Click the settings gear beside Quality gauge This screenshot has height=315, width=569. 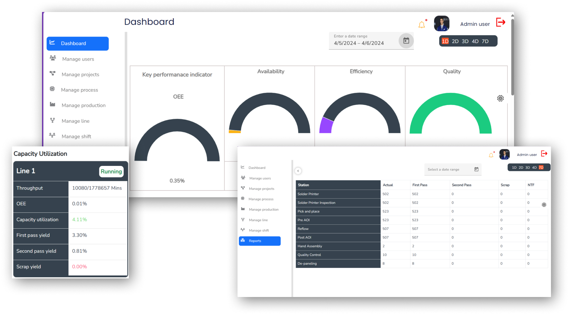coord(500,98)
